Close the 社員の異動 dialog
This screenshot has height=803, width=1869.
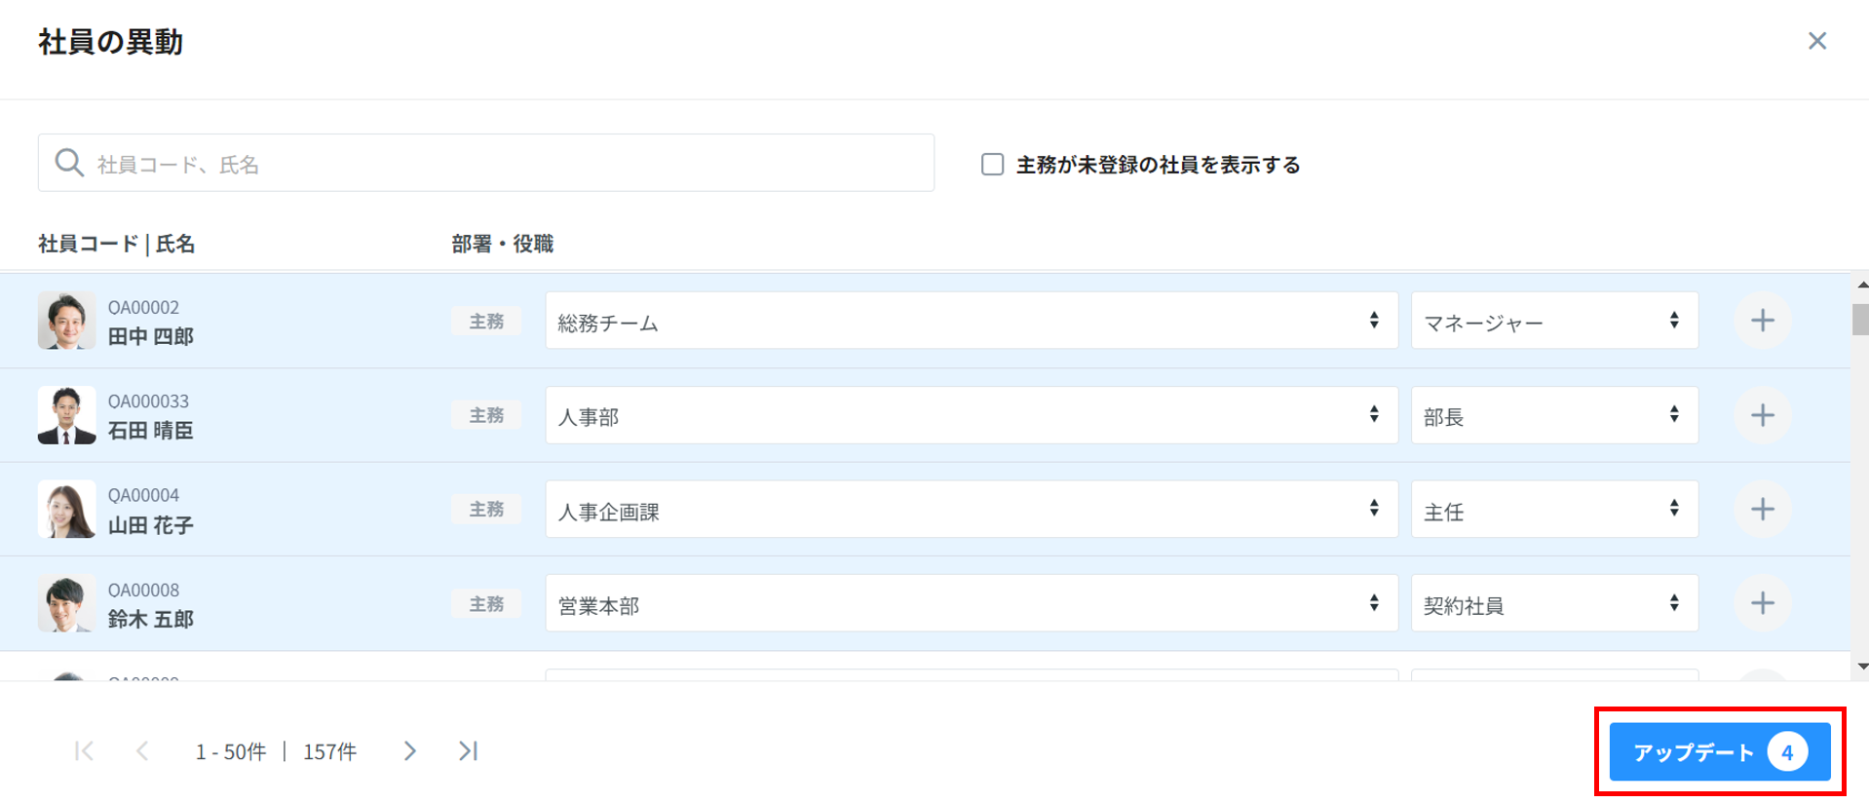point(1816,41)
